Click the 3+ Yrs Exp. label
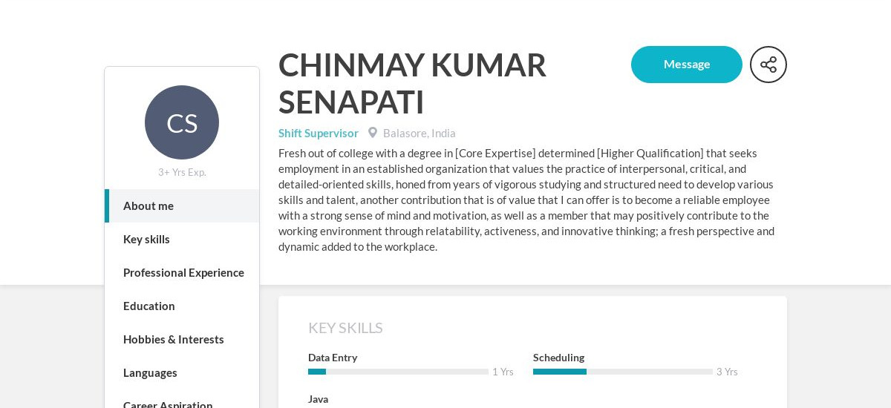This screenshot has height=408, width=891. 182,172
